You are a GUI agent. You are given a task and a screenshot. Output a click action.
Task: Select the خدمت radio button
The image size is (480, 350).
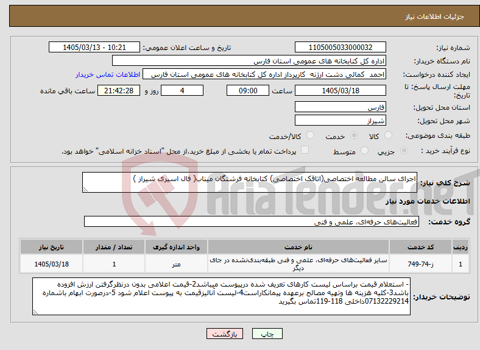coord(354,135)
